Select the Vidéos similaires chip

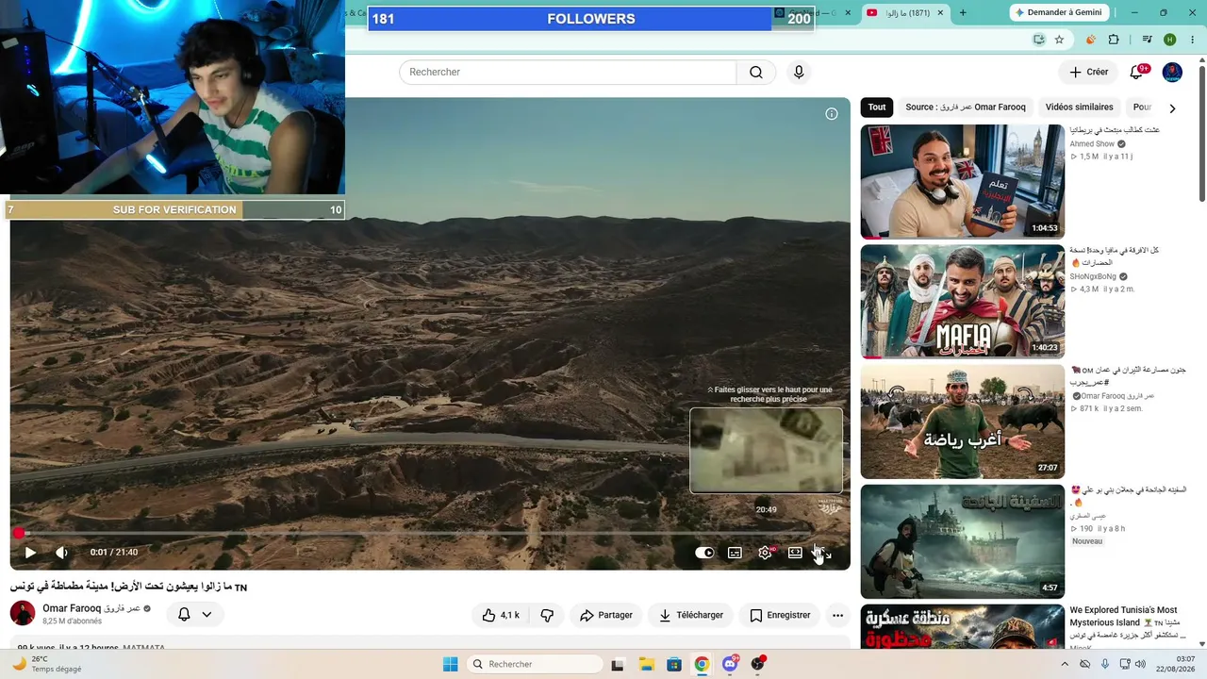pyautogui.click(x=1080, y=108)
